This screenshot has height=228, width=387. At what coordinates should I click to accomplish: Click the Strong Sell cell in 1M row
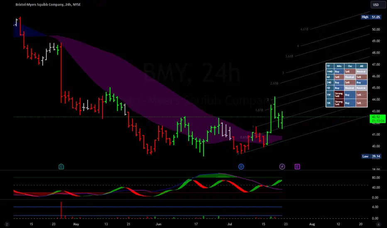[339, 103]
